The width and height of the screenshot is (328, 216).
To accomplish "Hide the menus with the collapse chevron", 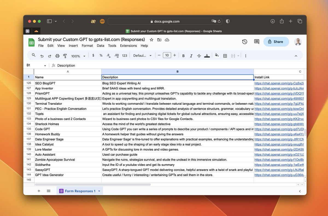I will (x=296, y=56).
